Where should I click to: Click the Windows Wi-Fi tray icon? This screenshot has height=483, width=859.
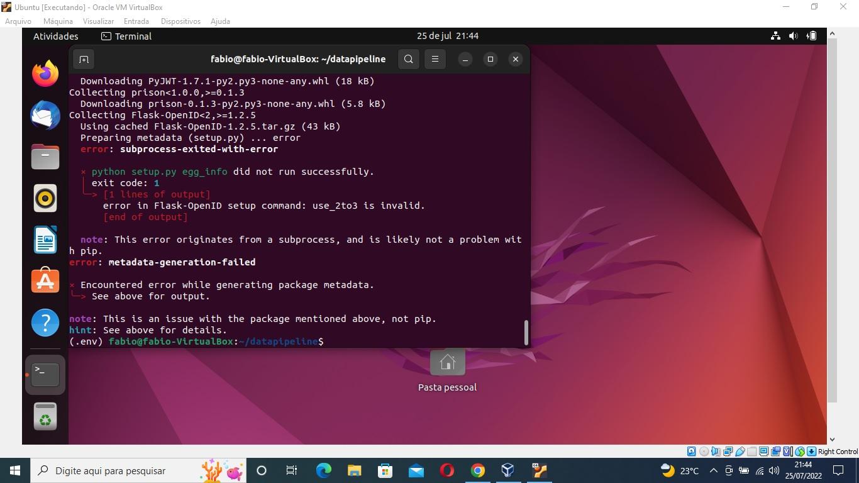tap(760, 470)
